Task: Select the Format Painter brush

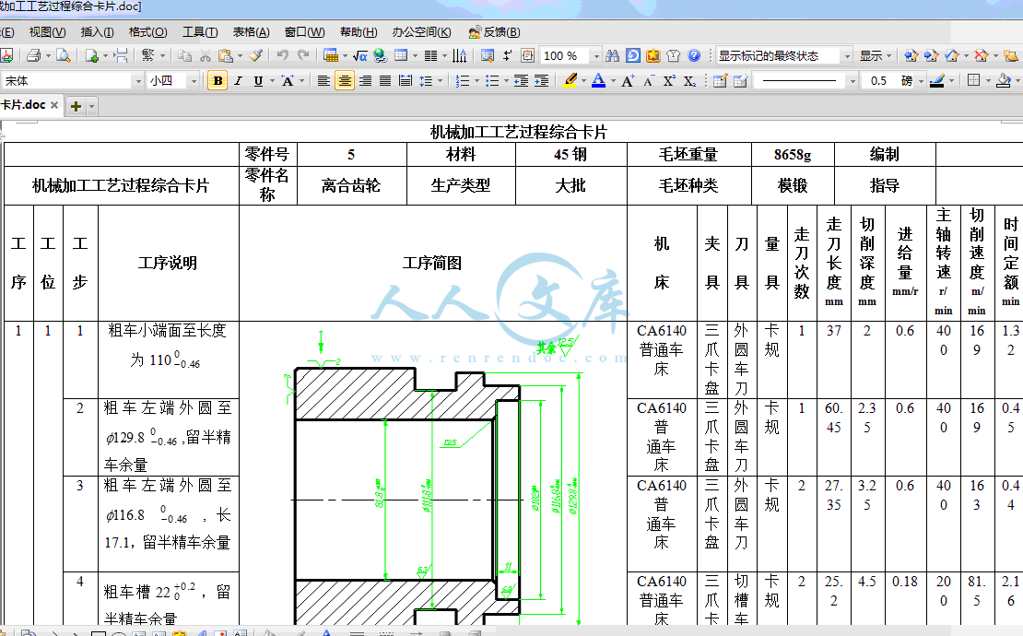Action: (256, 56)
